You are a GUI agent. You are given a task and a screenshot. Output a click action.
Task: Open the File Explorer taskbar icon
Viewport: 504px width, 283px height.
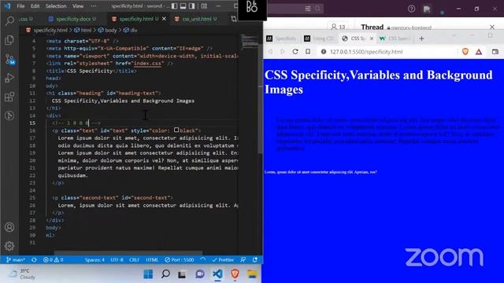(x=252, y=274)
